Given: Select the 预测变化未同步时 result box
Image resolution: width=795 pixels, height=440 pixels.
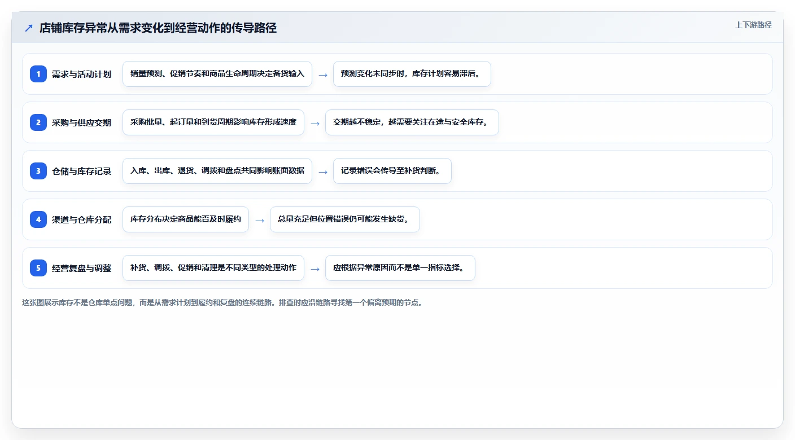Looking at the screenshot, I should point(412,74).
